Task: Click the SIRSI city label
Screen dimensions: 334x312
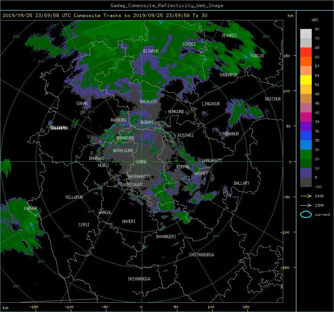Action: click(x=84, y=225)
